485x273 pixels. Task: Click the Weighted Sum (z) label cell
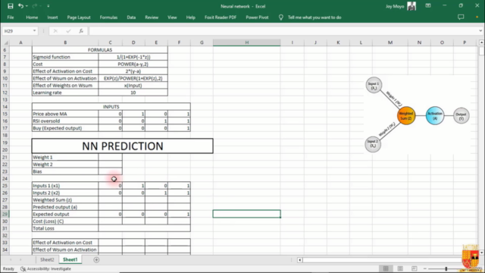(65, 200)
